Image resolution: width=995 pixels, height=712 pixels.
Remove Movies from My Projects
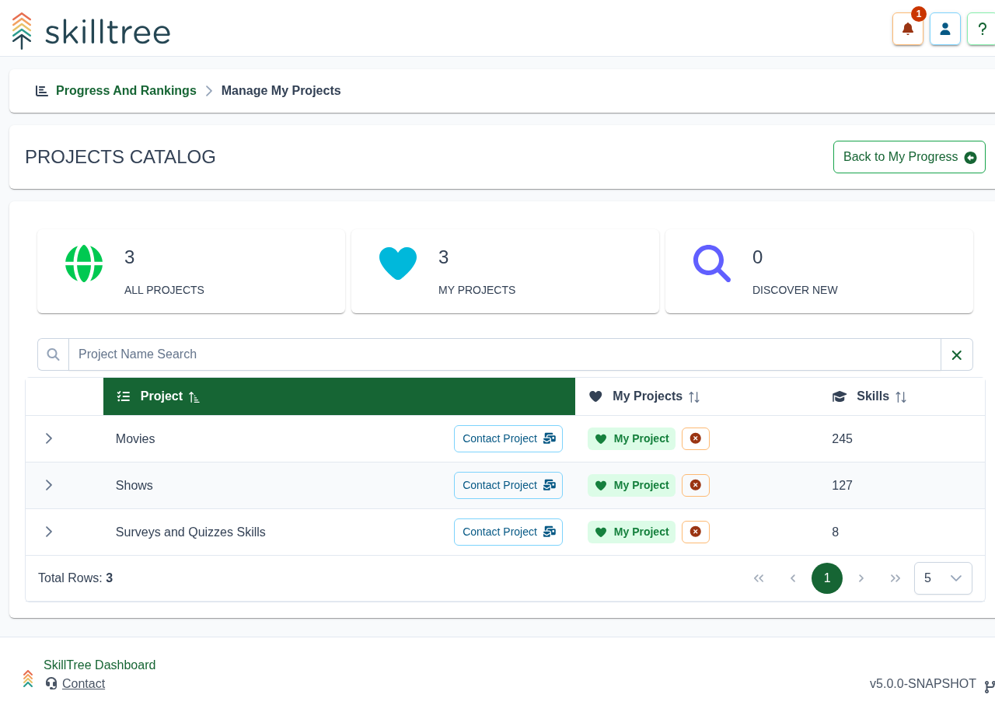click(695, 438)
